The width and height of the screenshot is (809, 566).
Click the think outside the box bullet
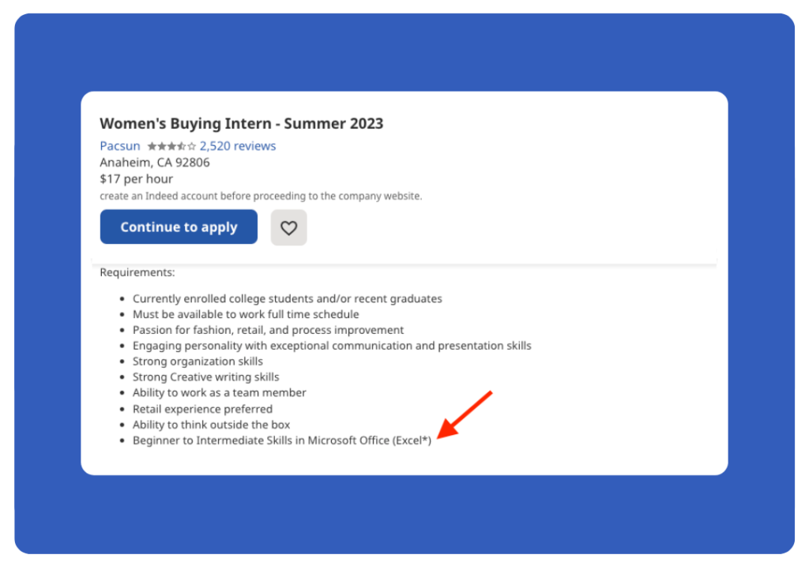[211, 425]
